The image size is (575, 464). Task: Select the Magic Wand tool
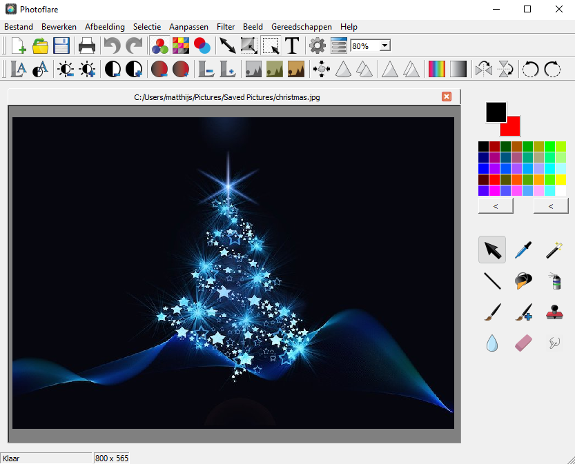click(553, 250)
